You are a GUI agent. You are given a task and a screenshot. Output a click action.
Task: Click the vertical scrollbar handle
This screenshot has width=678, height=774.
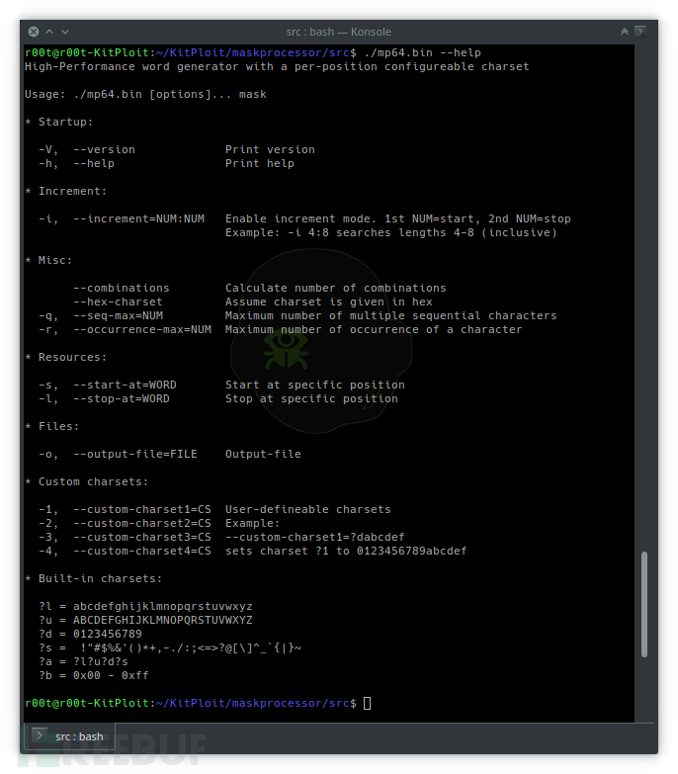coord(644,604)
